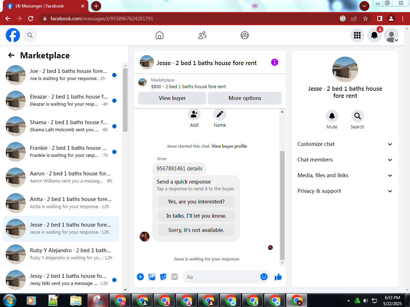Open the Facebook search icon
Screen dimensions: 410x307
pyautogui.click(x=30, y=35)
